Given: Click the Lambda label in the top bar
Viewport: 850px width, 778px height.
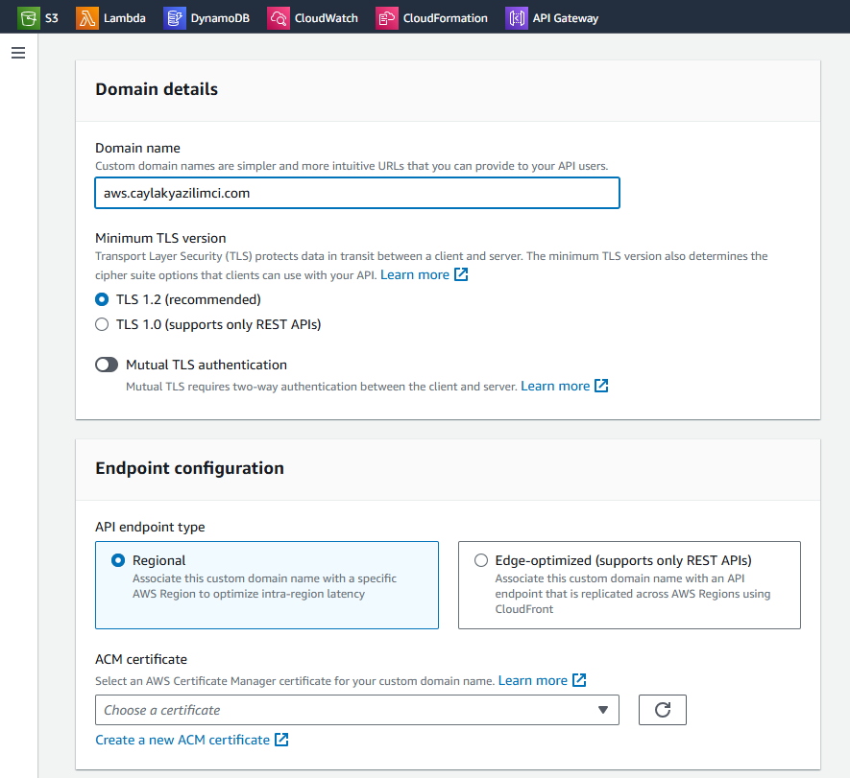Looking at the screenshot, I should (x=125, y=18).
